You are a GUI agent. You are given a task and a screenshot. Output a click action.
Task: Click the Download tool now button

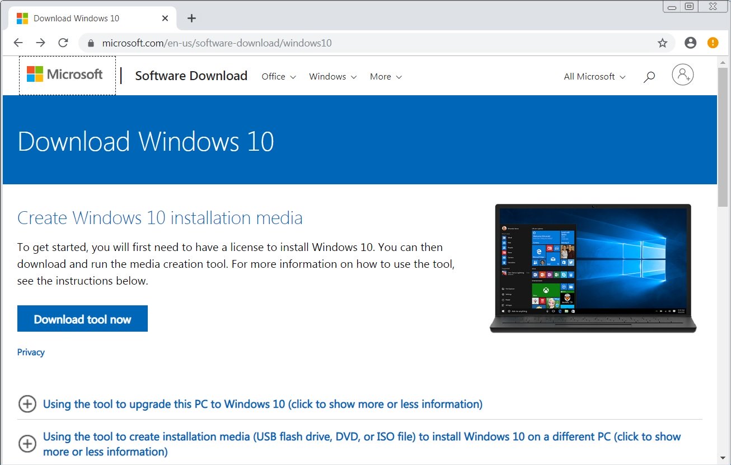point(82,319)
